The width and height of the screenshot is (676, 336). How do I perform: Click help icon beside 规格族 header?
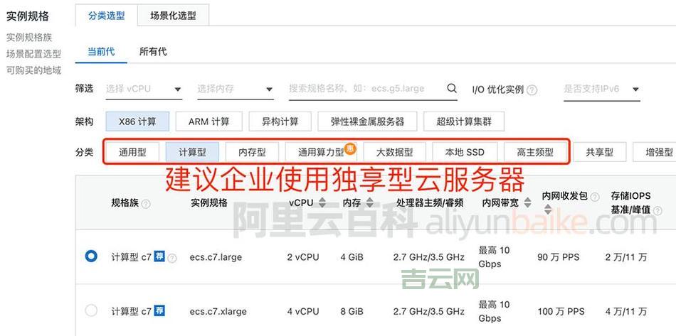tap(146, 204)
